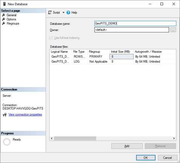Click autogrowth cell in the LOG row
The height and width of the screenshot is (163, 180).
click(x=155, y=62)
